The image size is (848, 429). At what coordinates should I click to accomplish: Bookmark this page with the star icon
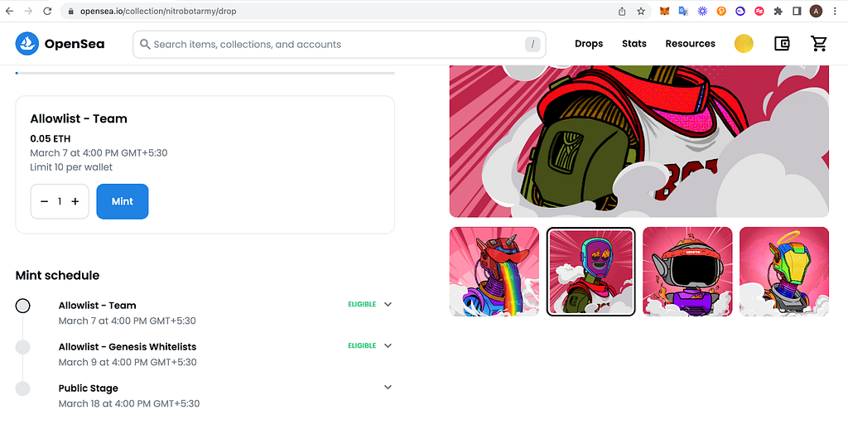641,11
